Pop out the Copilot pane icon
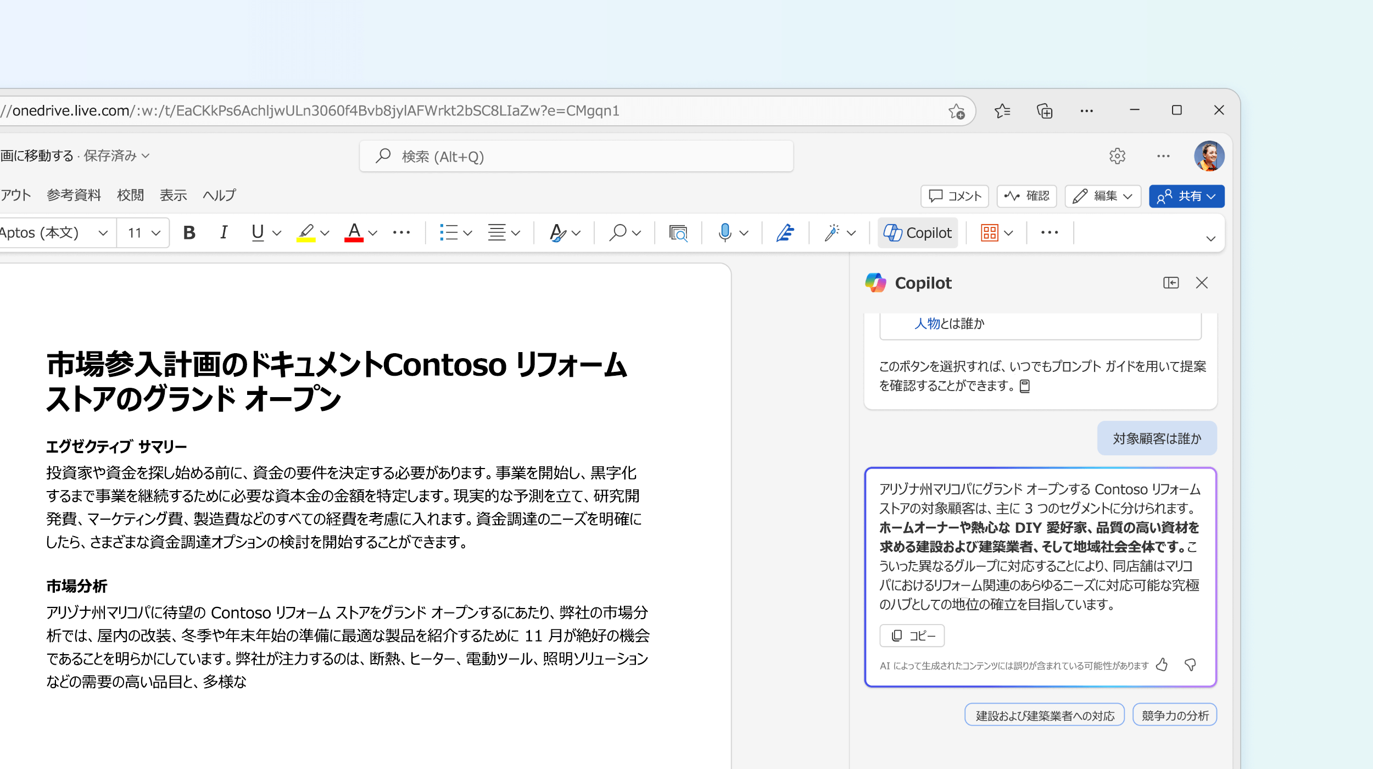Image resolution: width=1373 pixels, height=769 pixels. (x=1171, y=283)
